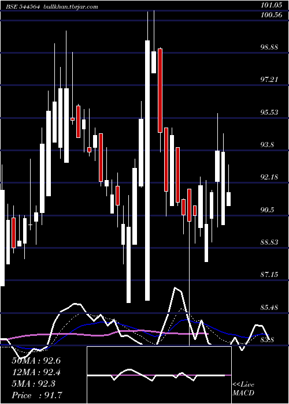
Task: Click the 100.56 price axis label
Action: click(x=271, y=15)
